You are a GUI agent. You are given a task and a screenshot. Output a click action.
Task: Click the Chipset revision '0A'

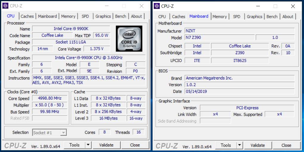[x=288, y=46]
